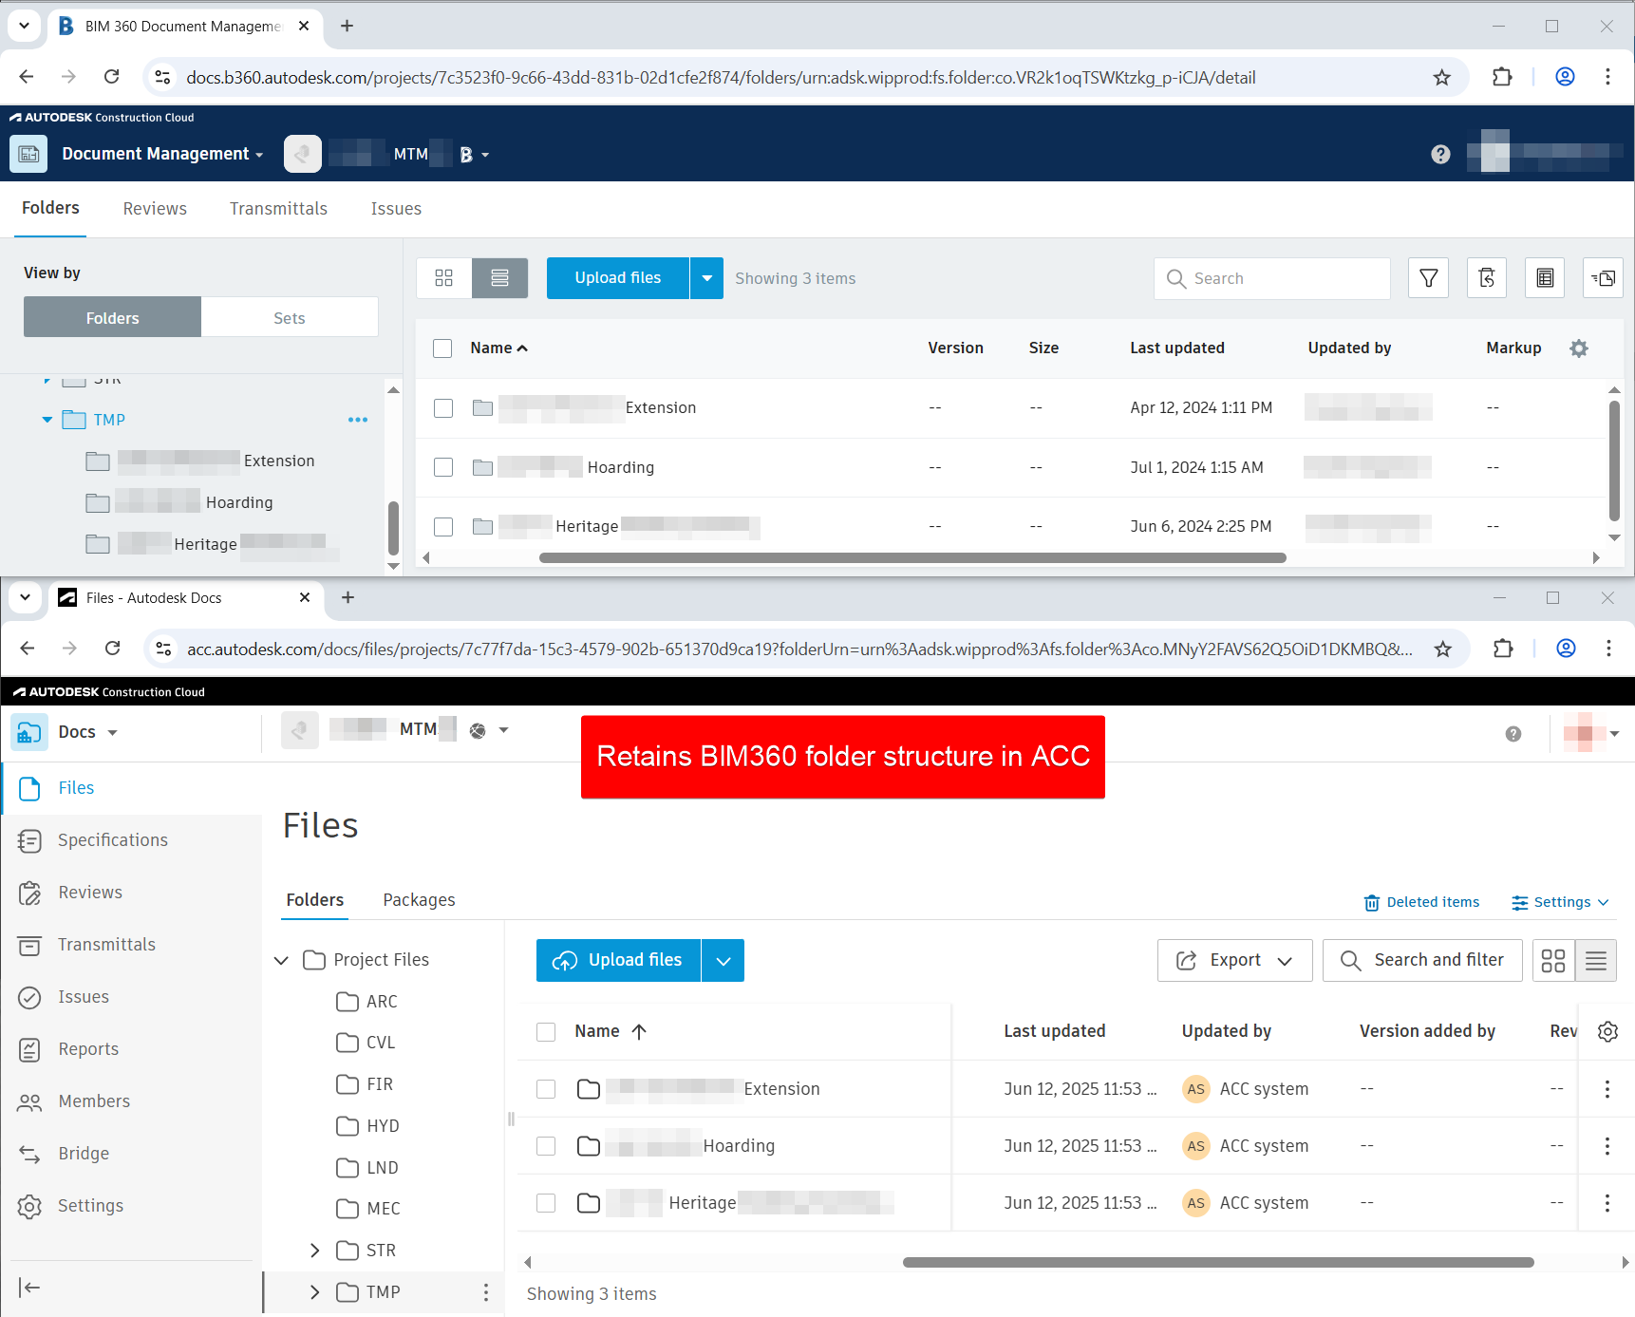
Task: Collapse Project Files in ACC tree
Action: (x=281, y=960)
